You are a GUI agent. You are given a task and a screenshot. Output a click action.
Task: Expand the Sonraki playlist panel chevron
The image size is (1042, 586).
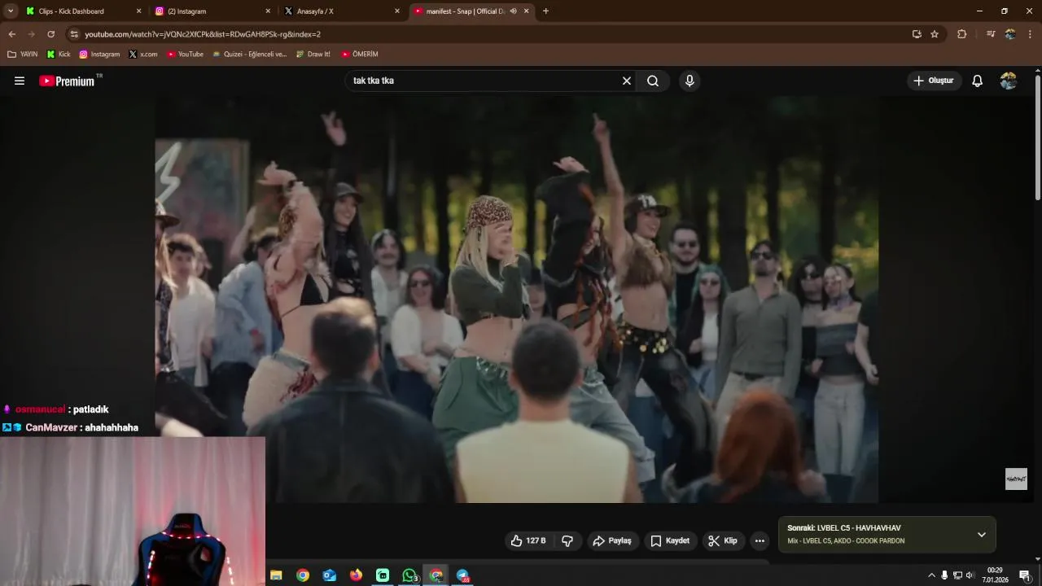click(x=982, y=535)
